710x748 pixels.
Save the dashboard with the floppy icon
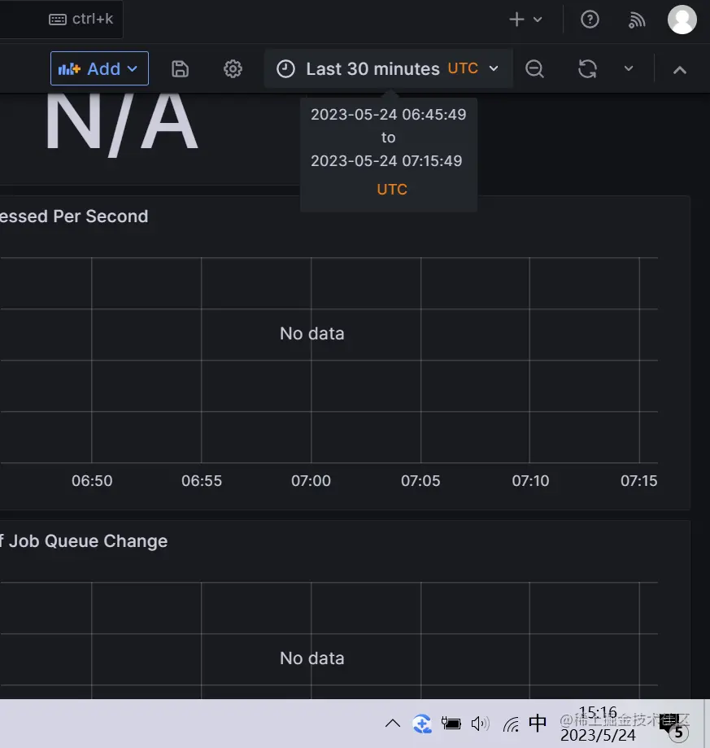pyautogui.click(x=180, y=69)
